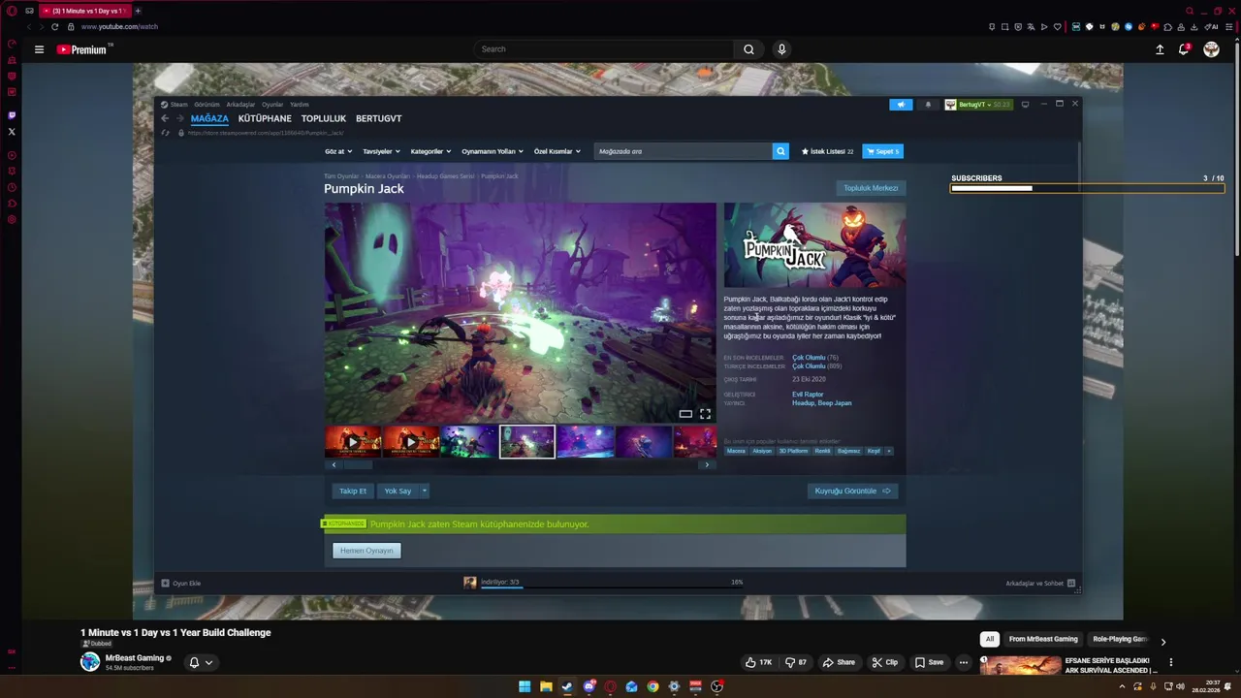1241x698 pixels.
Task: Open the Yardım menu
Action: click(300, 105)
